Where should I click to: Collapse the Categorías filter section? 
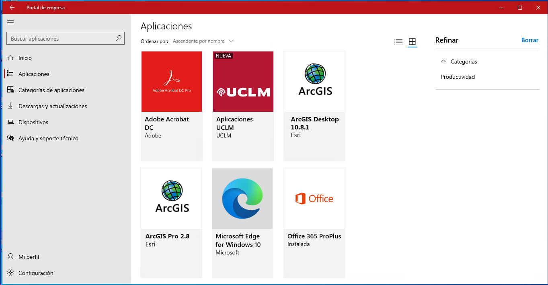click(x=443, y=62)
